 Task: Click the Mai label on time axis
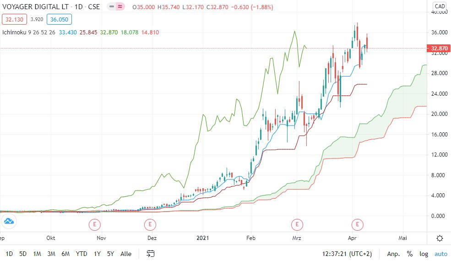(402, 238)
